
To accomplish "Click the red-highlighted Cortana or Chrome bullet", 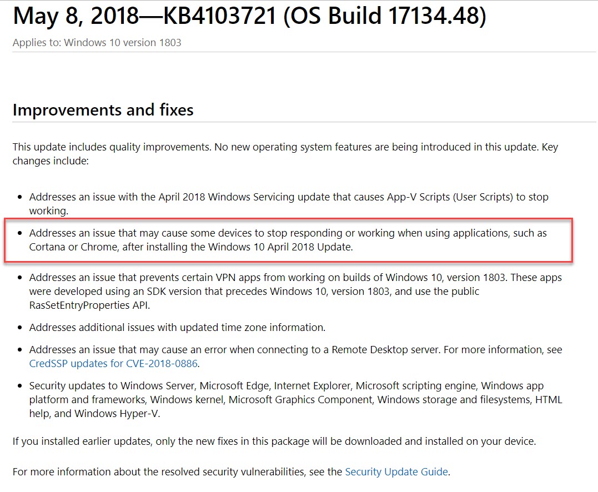I will [288, 240].
